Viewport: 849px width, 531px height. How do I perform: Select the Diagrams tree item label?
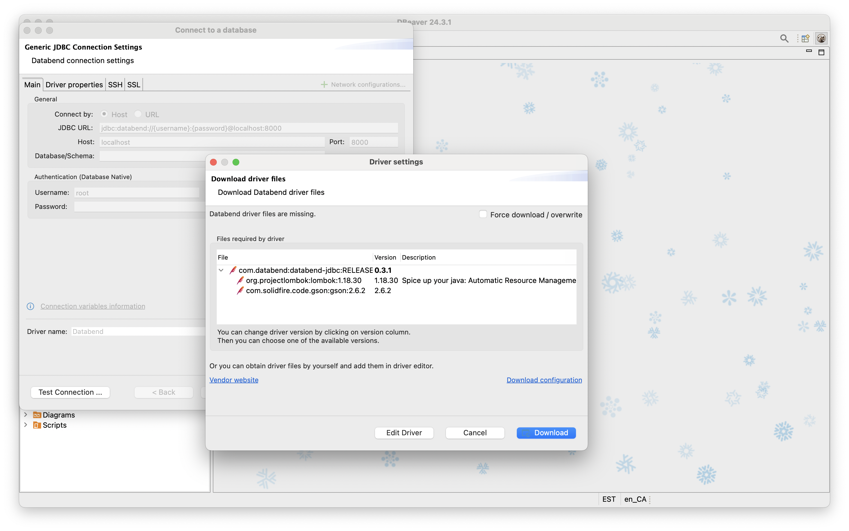[x=59, y=415]
